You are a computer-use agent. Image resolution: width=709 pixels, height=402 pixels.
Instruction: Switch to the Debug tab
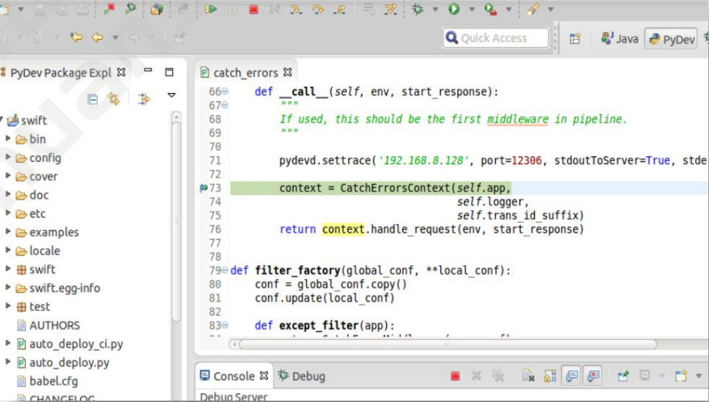[302, 376]
